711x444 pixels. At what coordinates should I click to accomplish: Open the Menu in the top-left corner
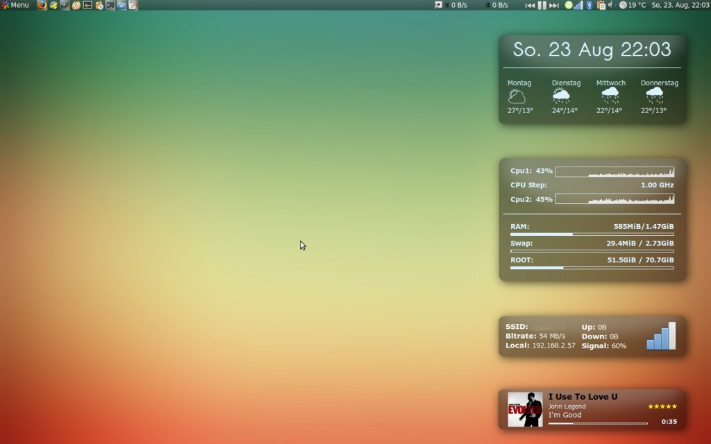[15, 6]
